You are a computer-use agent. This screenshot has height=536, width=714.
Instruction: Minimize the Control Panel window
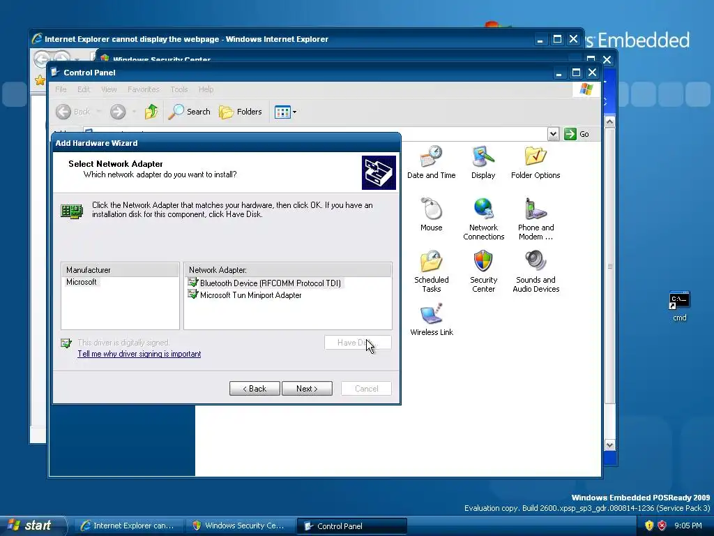point(559,73)
